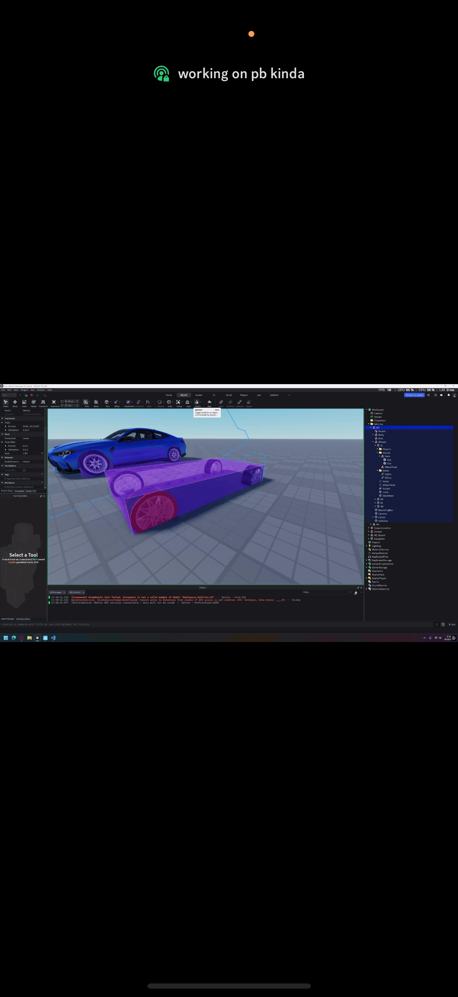
Task: Switch to the Home ribbon tab
Action: [x=169, y=395]
